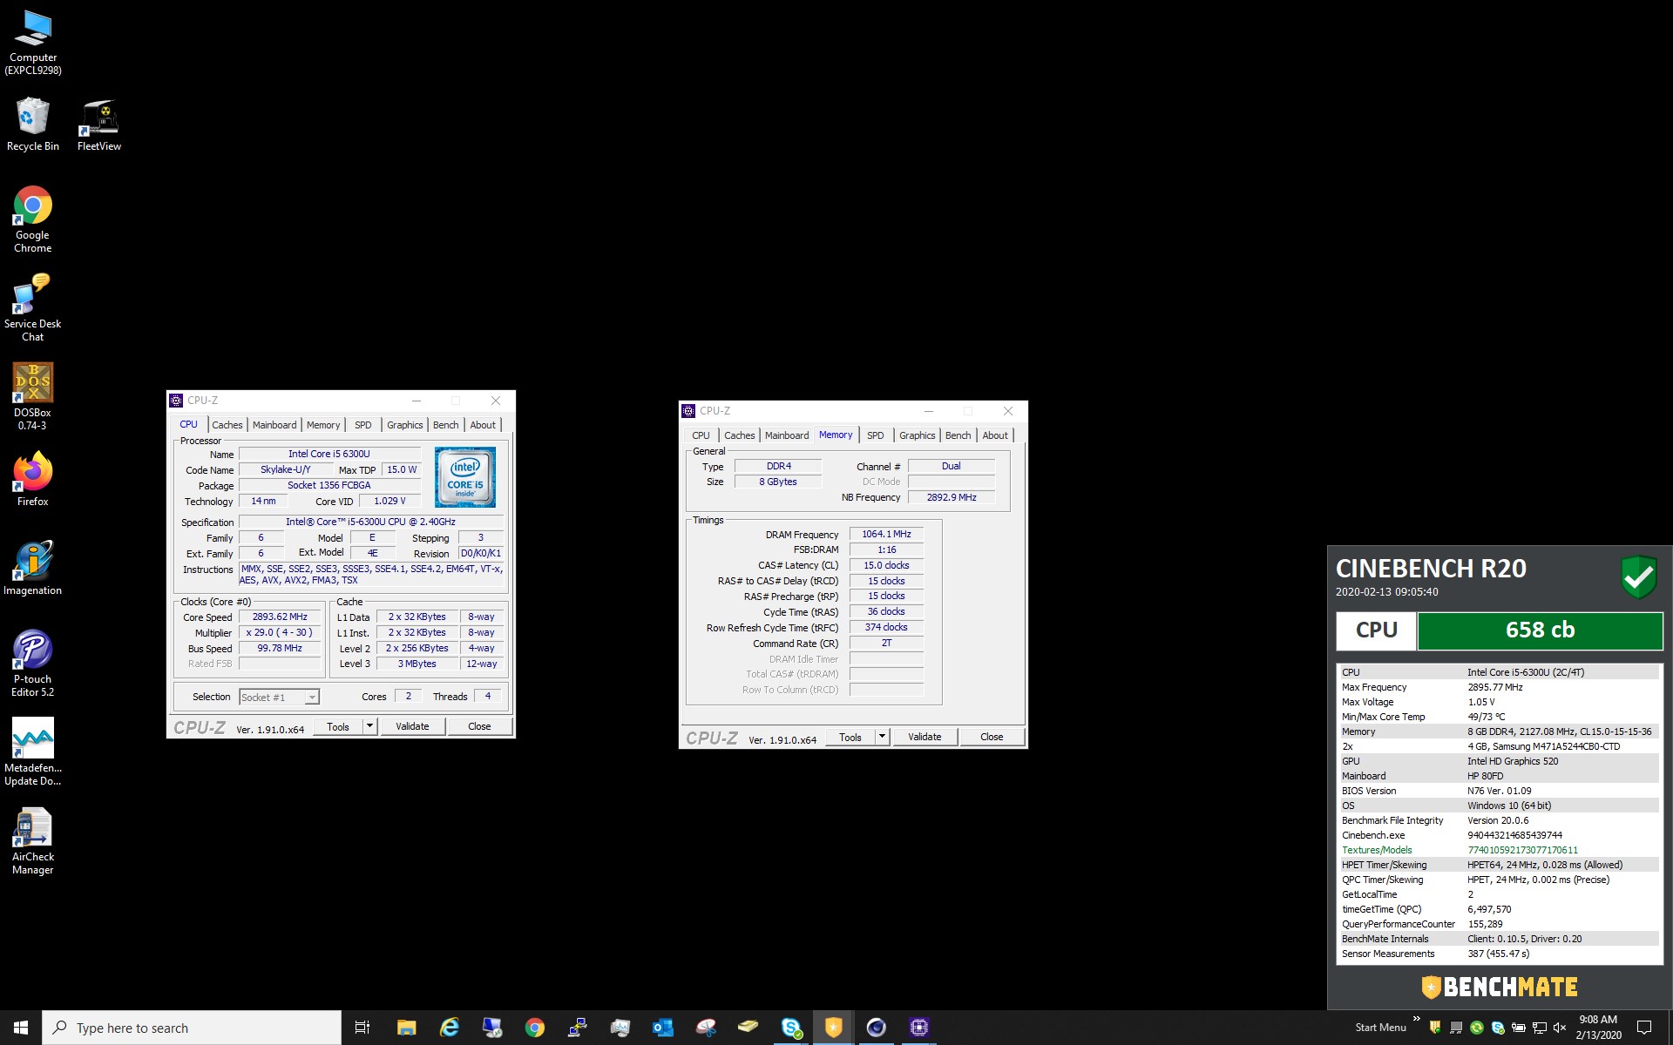Launch Internet Explorer from the taskbar
Viewport: 1673px width, 1045px height.
tap(449, 1028)
